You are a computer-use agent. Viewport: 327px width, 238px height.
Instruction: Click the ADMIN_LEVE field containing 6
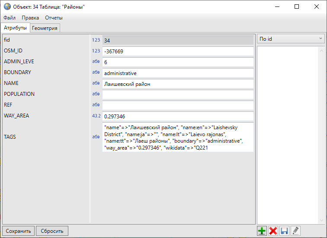[177, 62]
